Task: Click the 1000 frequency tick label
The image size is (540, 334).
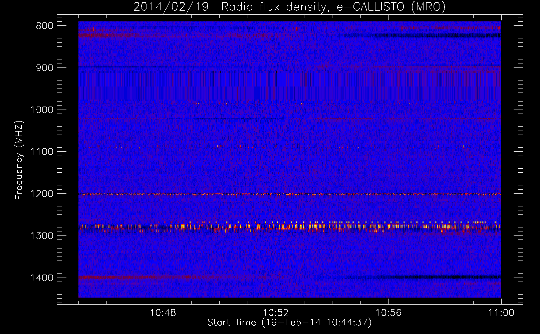Action: (42, 110)
